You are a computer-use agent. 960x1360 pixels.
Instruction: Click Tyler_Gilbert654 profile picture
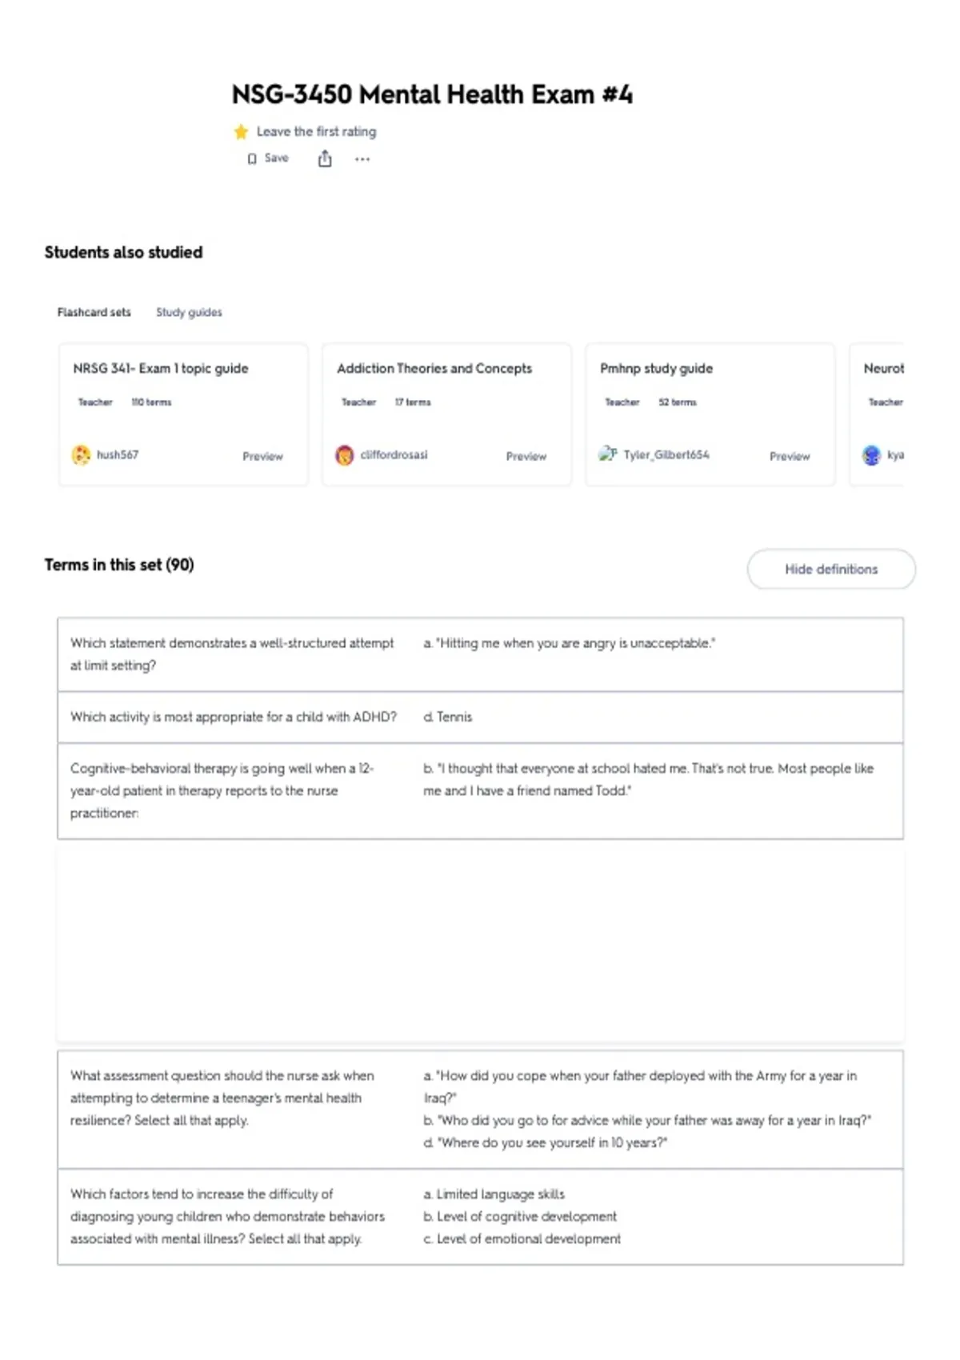tap(608, 454)
